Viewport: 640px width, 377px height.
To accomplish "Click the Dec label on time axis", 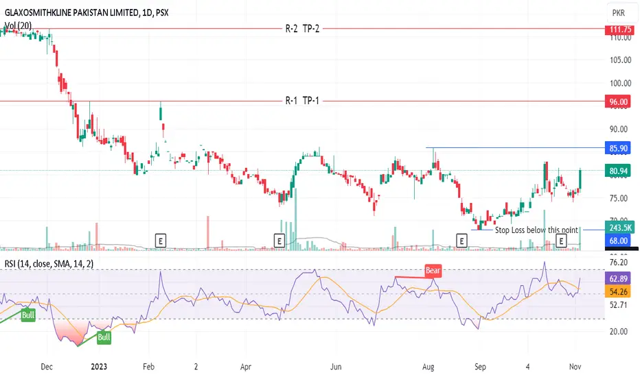I will (47, 367).
